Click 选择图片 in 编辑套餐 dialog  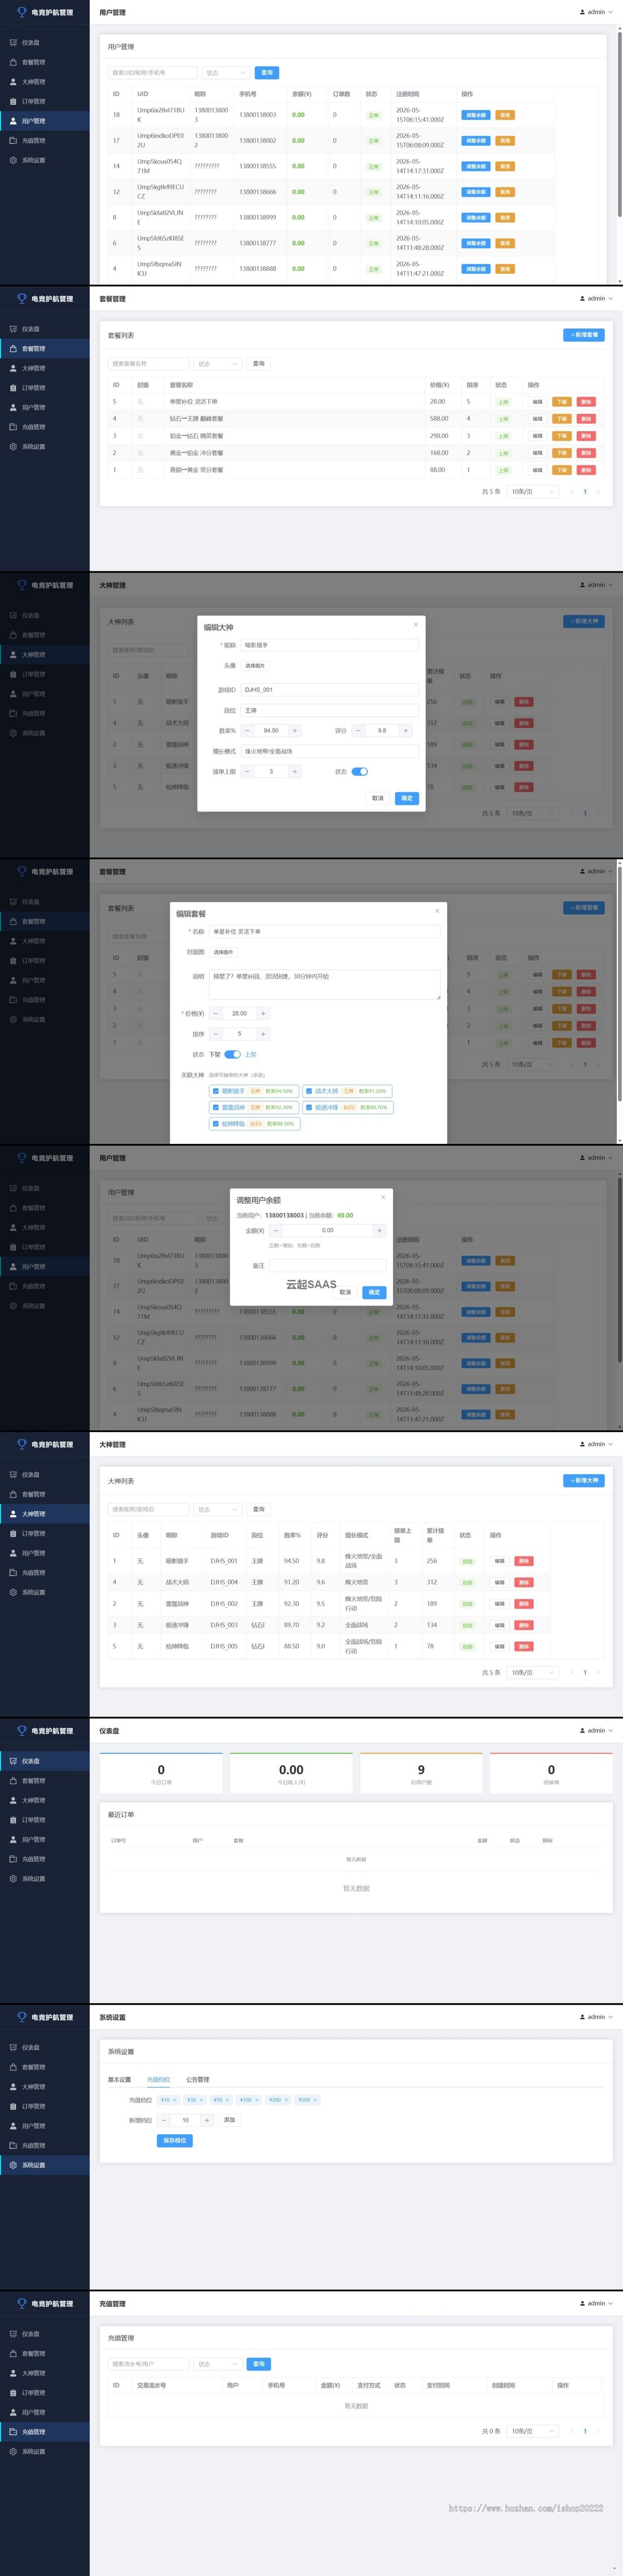[224, 952]
